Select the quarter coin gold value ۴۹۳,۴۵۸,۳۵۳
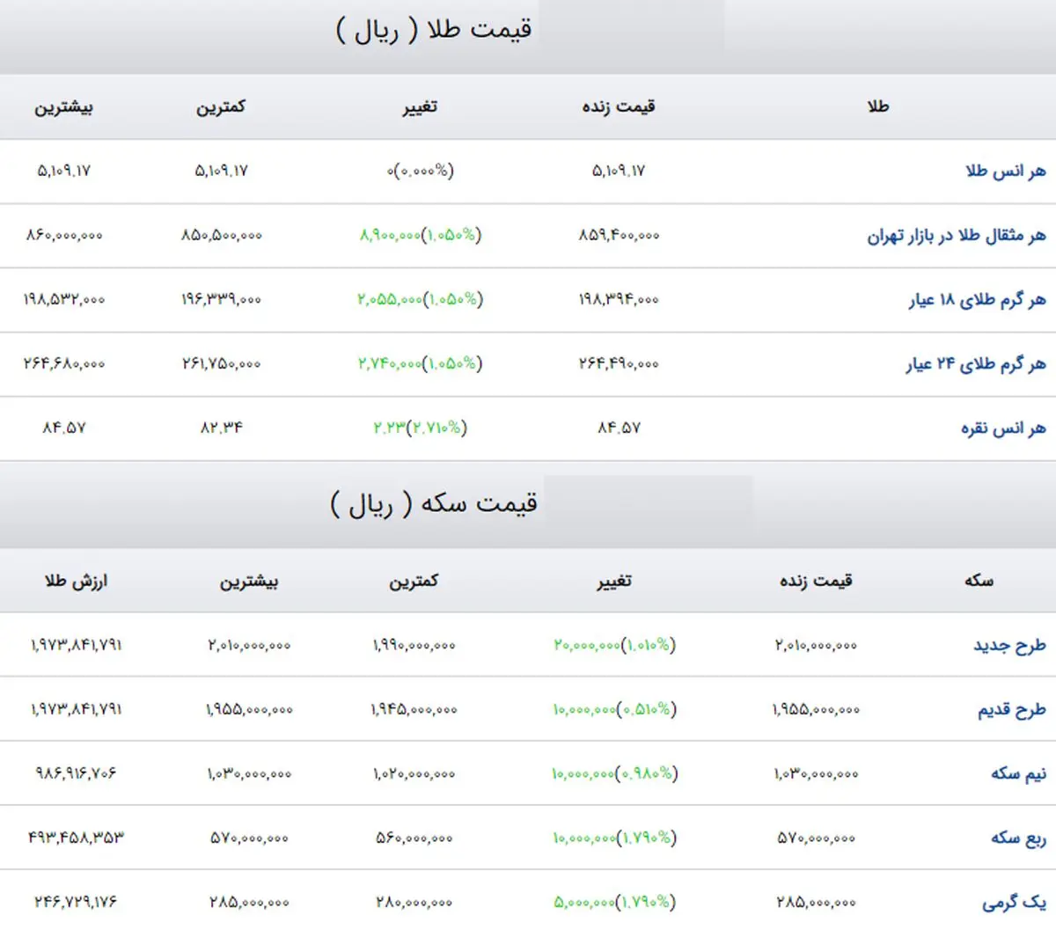1056x930 pixels. pyautogui.click(x=76, y=838)
